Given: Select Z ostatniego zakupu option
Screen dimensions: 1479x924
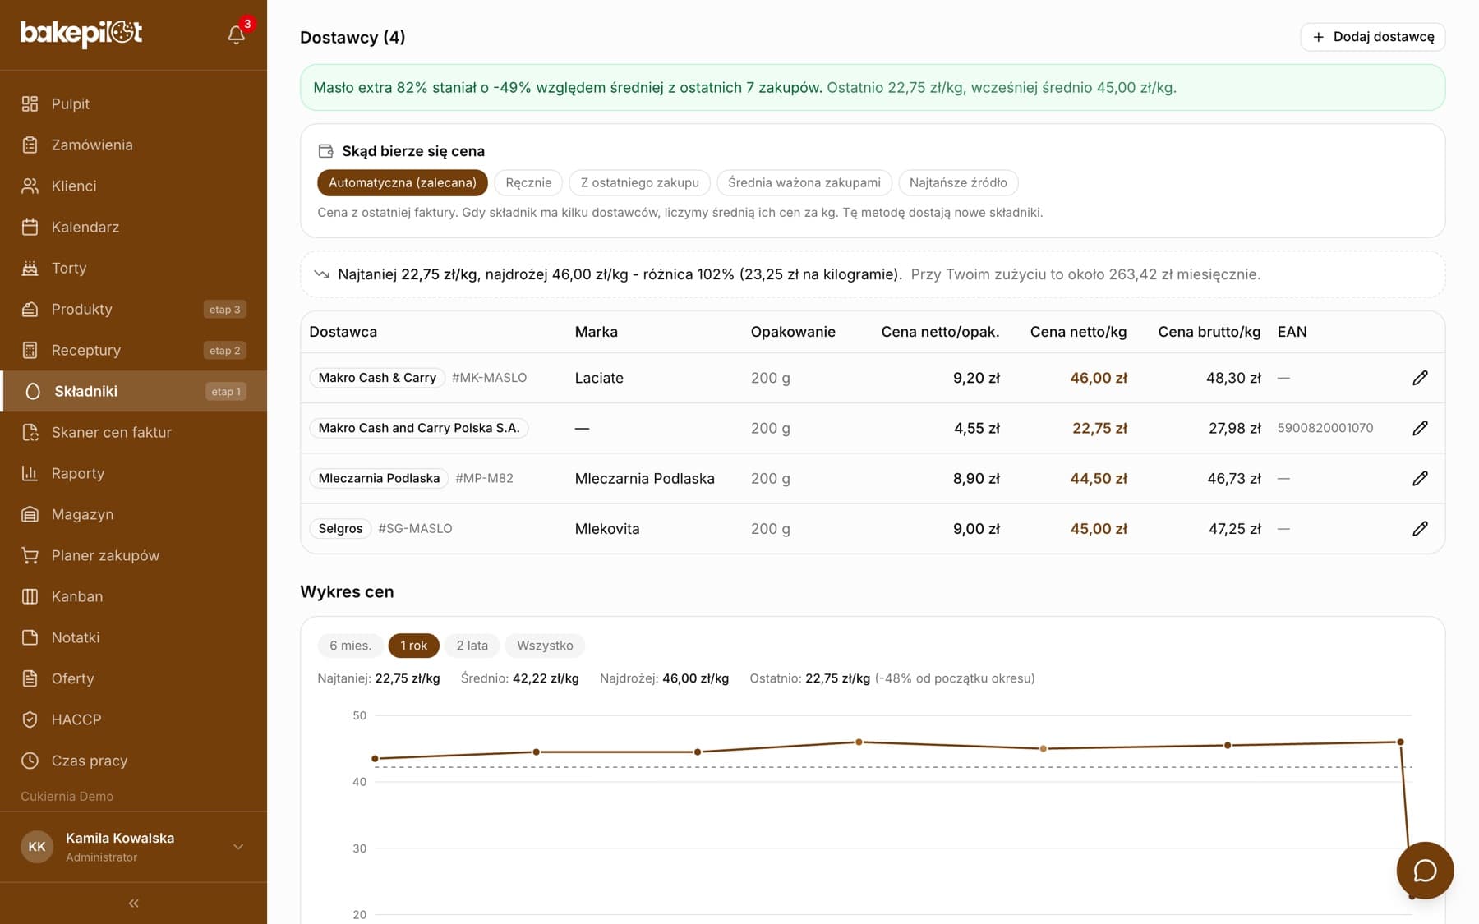Looking at the screenshot, I should tap(639, 182).
